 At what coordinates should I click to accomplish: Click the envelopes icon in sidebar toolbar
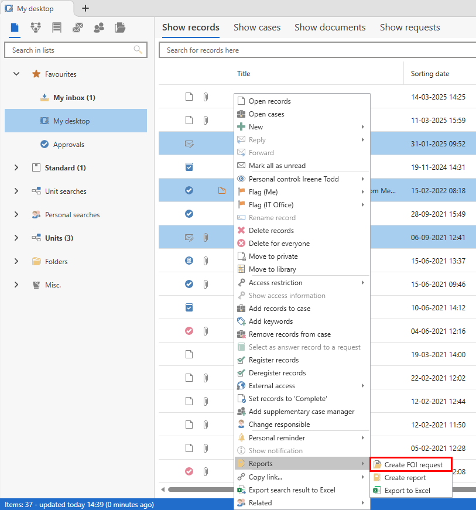(x=78, y=28)
